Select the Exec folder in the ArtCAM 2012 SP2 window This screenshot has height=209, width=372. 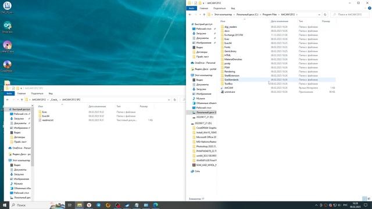tap(44, 112)
